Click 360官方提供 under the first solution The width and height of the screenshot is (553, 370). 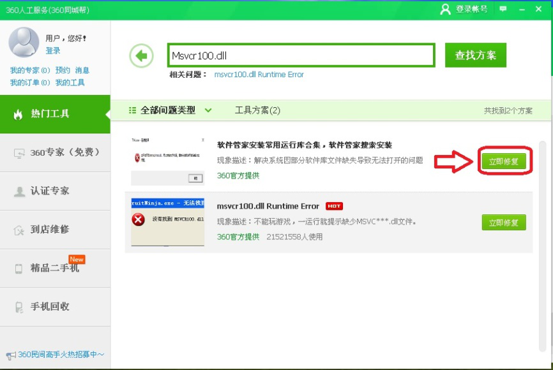point(238,175)
